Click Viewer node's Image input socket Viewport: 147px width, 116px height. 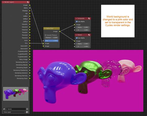74,41
